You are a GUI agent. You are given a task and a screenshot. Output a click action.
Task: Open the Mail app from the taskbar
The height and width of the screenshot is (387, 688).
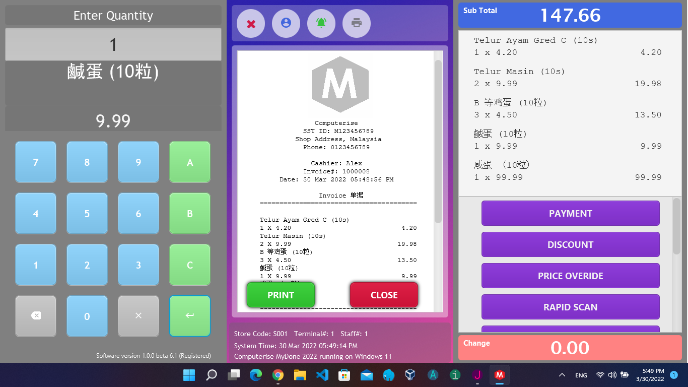point(367,375)
